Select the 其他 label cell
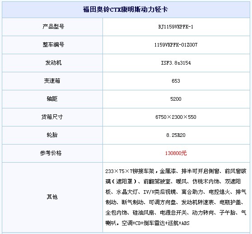Screen dimensions: 252x234 click(52, 197)
